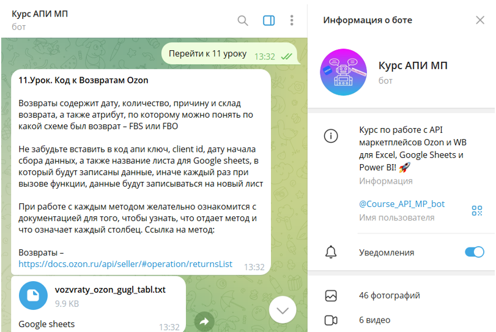Click the Google sheets caption text

pyautogui.click(x=46, y=324)
